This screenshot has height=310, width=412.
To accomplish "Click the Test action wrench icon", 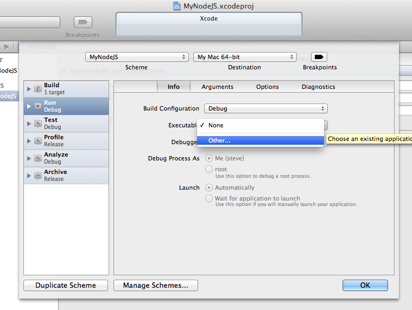I will click(38, 123).
